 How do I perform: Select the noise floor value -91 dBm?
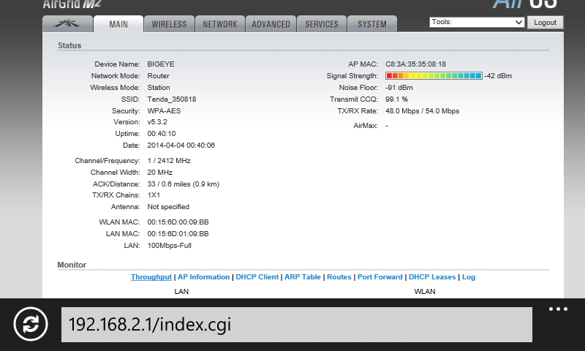coord(399,88)
